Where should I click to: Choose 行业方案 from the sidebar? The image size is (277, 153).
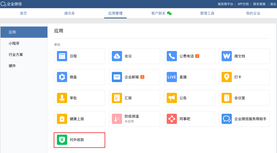[x=16, y=55]
